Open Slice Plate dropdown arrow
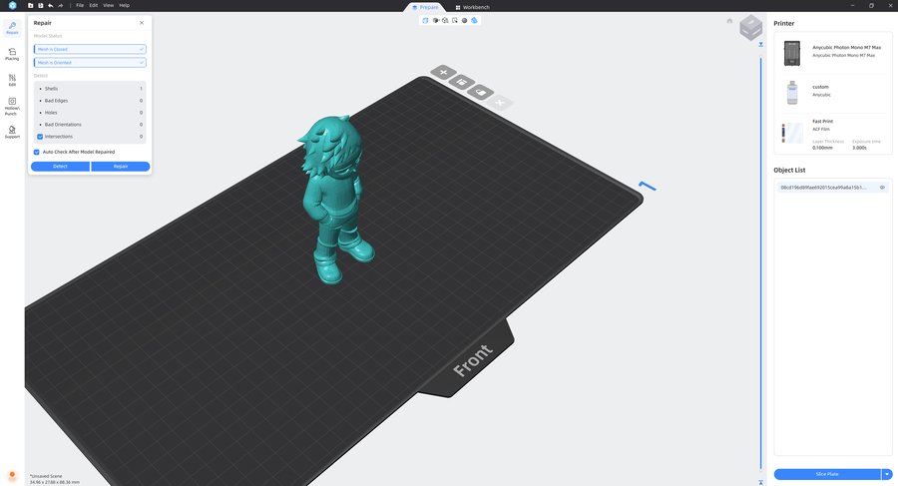This screenshot has height=486, width=898. click(887, 474)
